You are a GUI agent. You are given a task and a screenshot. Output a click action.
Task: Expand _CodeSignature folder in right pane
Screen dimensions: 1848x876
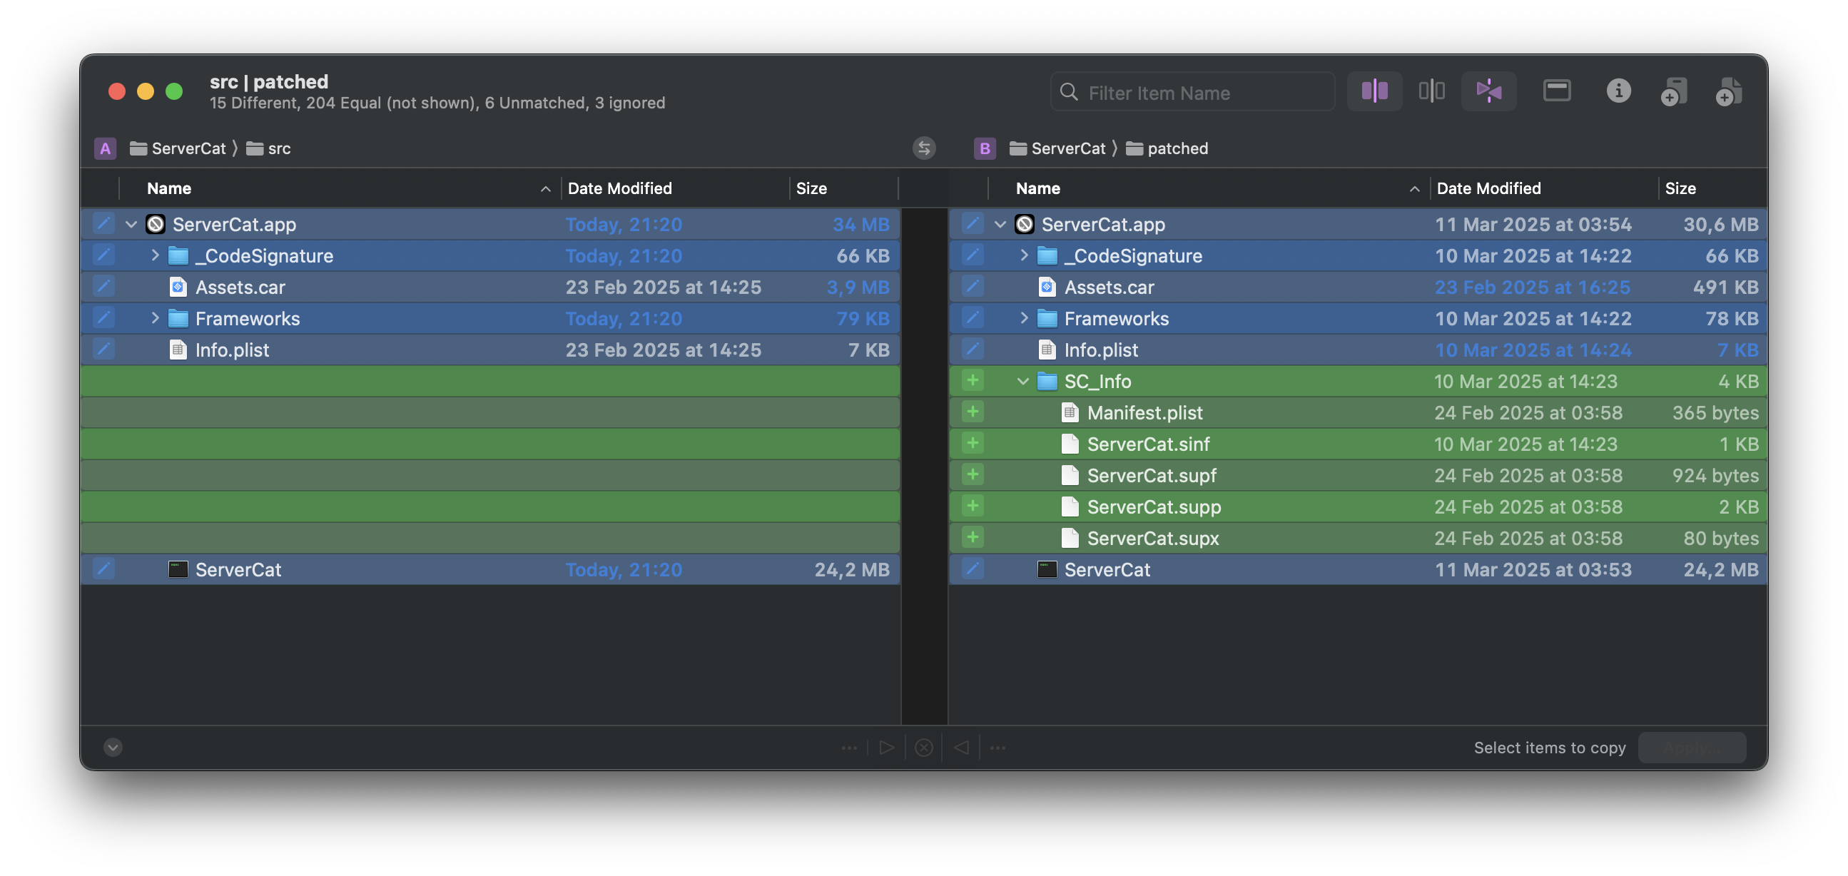[x=1023, y=255]
